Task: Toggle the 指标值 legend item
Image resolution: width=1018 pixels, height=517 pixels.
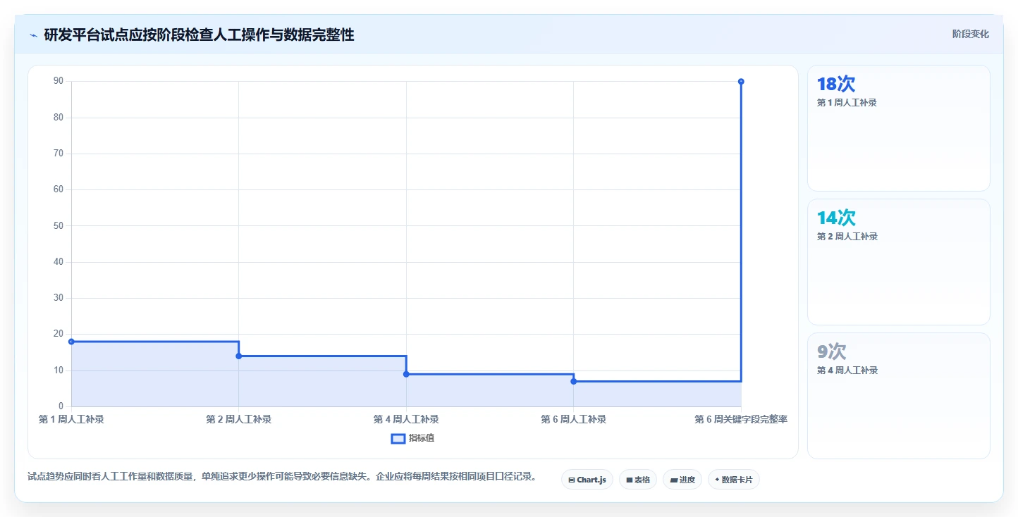Action: click(x=413, y=438)
